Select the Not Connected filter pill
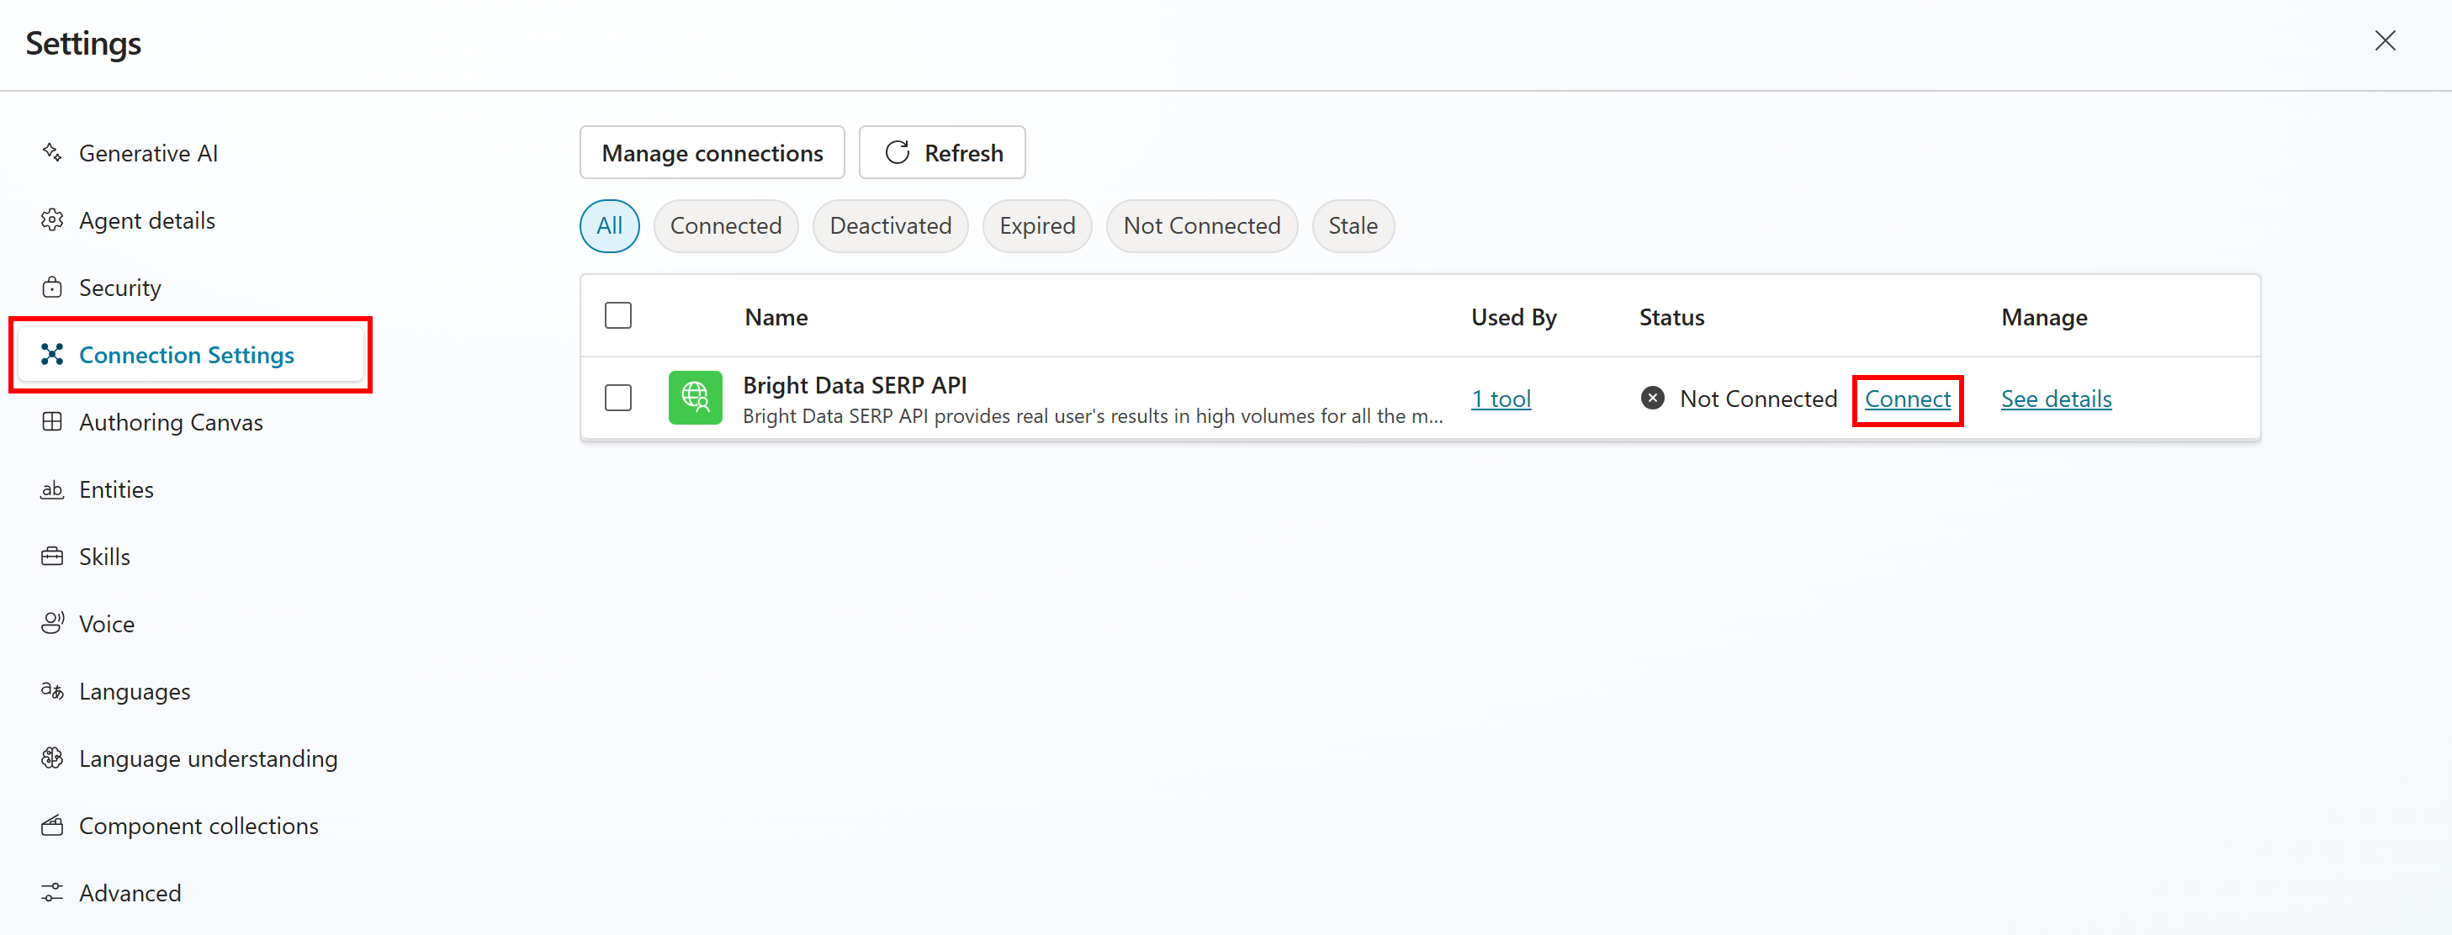 pyautogui.click(x=1201, y=226)
